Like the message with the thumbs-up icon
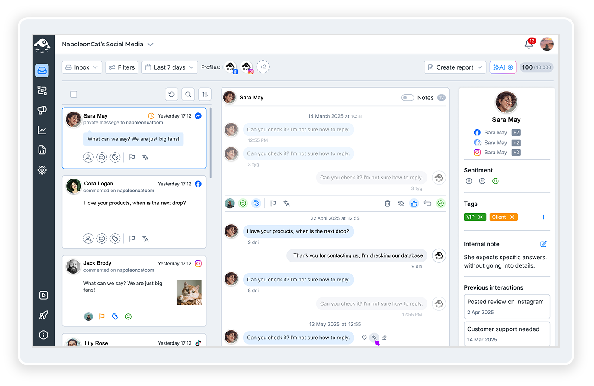The width and height of the screenshot is (594, 386). [414, 203]
